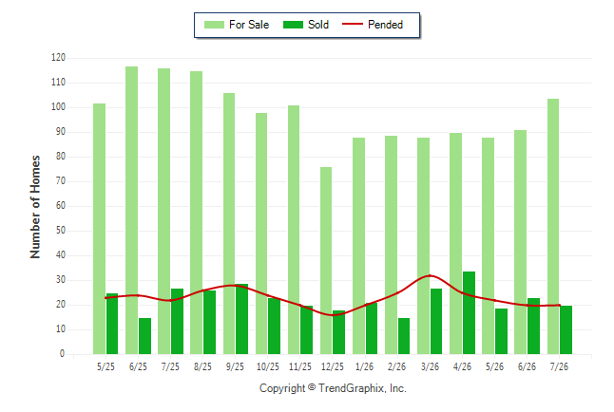Click the Pended red line legend marker
The height and width of the screenshot is (412, 614).
point(353,25)
